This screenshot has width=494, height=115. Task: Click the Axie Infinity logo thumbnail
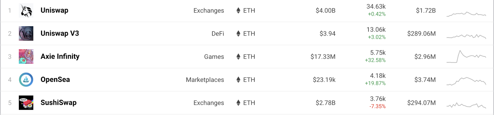tap(26, 57)
